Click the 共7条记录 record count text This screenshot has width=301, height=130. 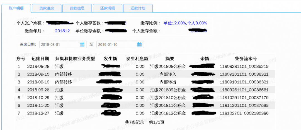134,122
